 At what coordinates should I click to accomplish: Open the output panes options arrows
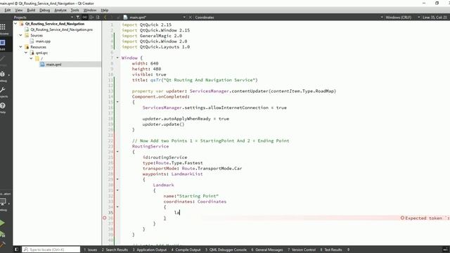pyautogui.click(x=348, y=250)
